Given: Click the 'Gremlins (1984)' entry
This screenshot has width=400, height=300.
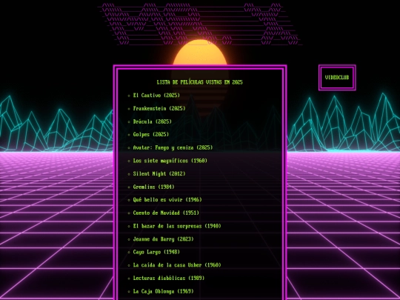Looking at the screenshot, I should pyautogui.click(x=154, y=187).
